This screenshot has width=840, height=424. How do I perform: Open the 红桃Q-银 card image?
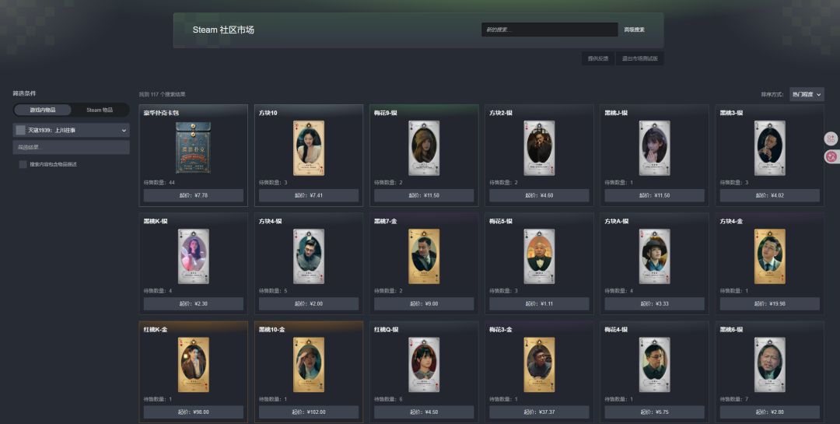[424, 365]
